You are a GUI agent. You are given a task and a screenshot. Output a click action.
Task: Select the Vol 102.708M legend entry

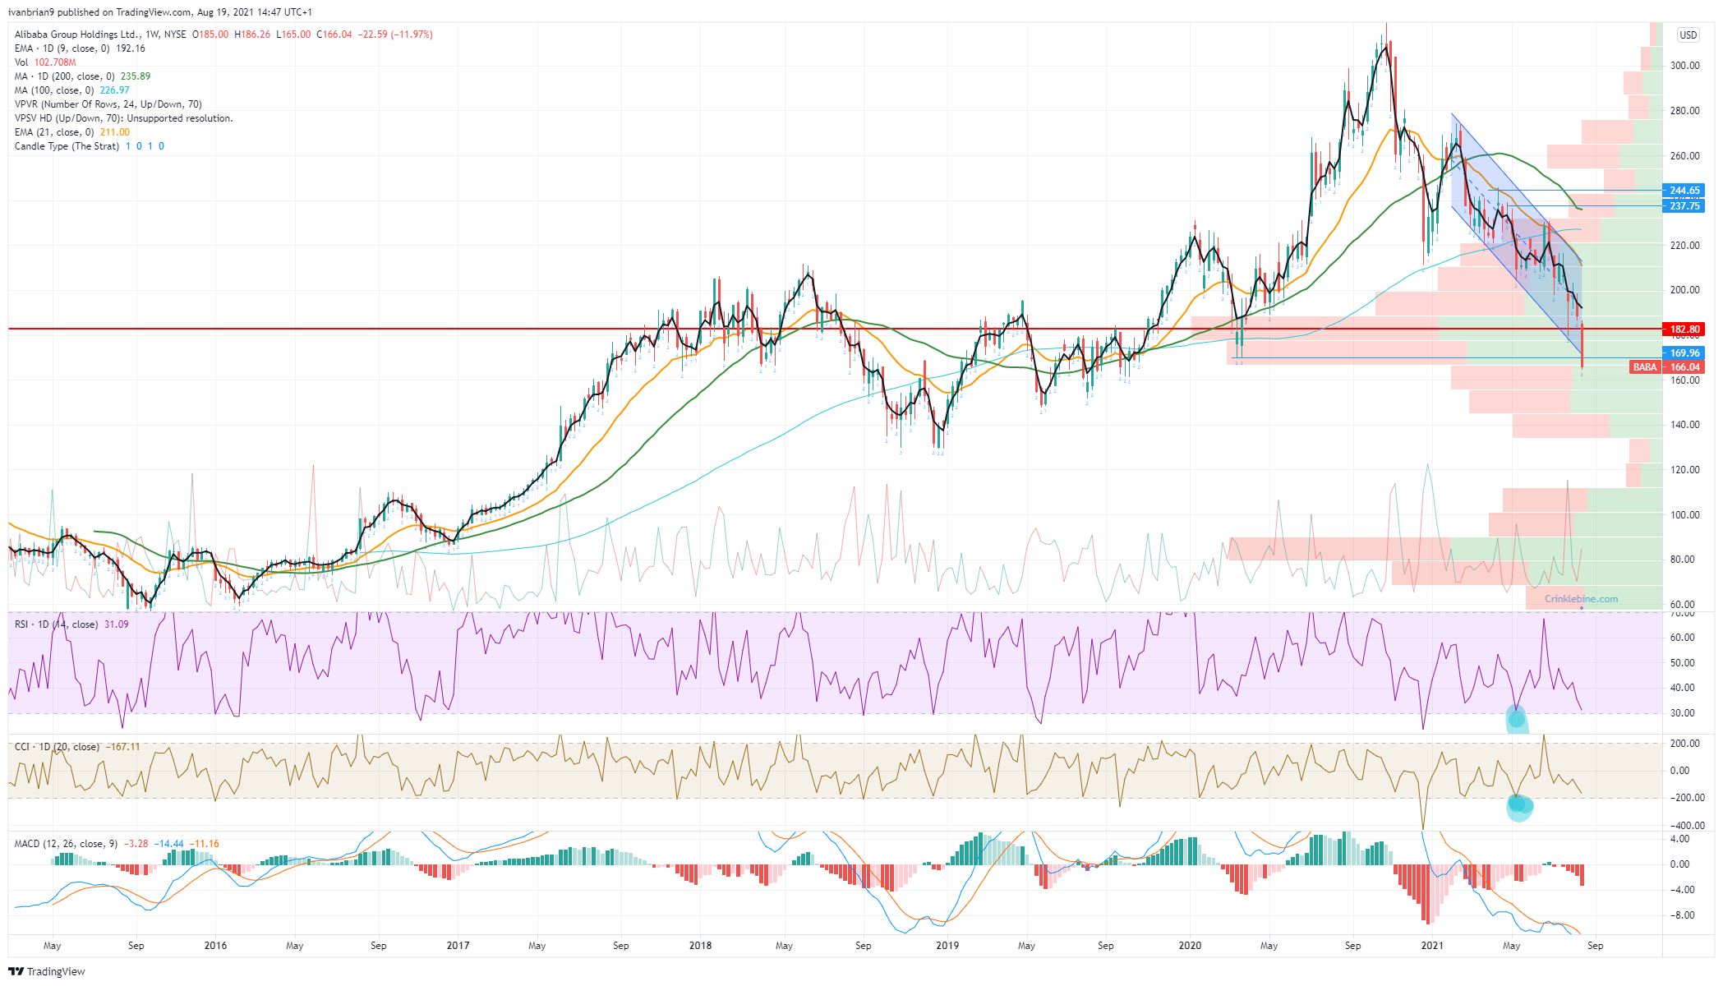click(45, 62)
